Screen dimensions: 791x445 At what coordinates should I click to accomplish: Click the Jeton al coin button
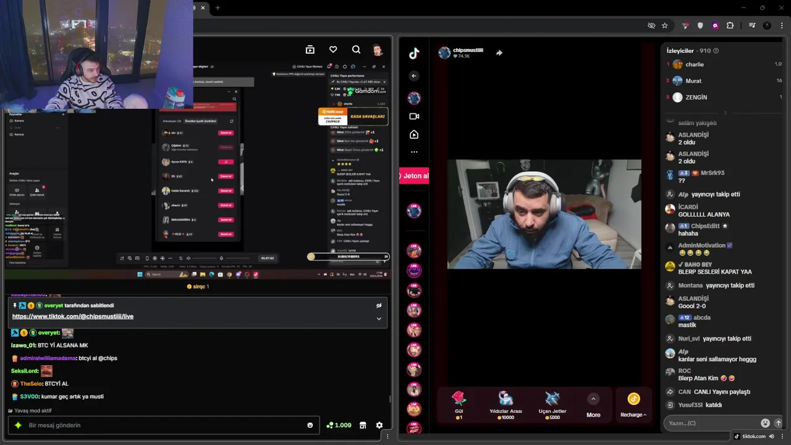pyautogui.click(x=415, y=176)
